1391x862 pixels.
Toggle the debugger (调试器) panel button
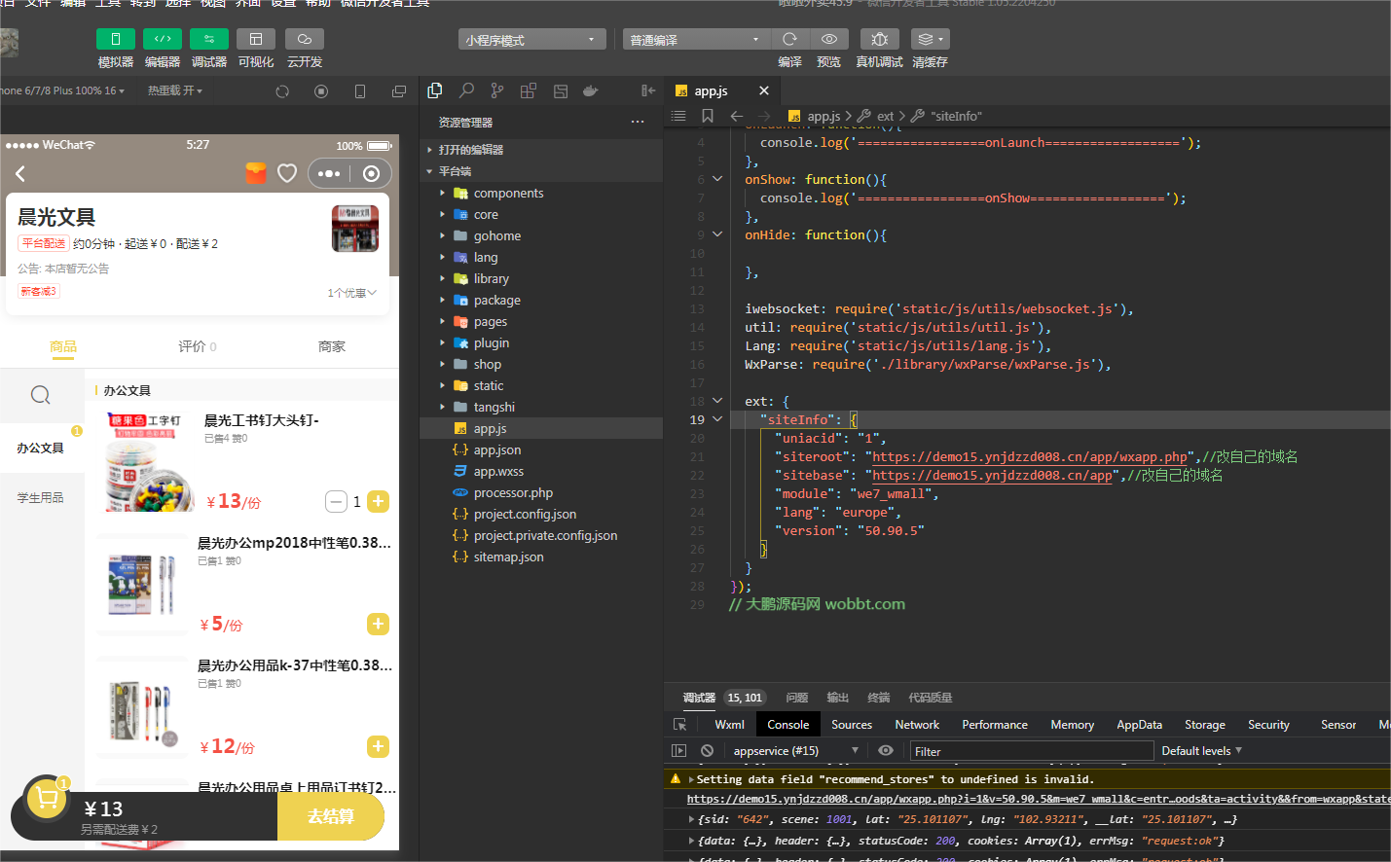(x=208, y=39)
